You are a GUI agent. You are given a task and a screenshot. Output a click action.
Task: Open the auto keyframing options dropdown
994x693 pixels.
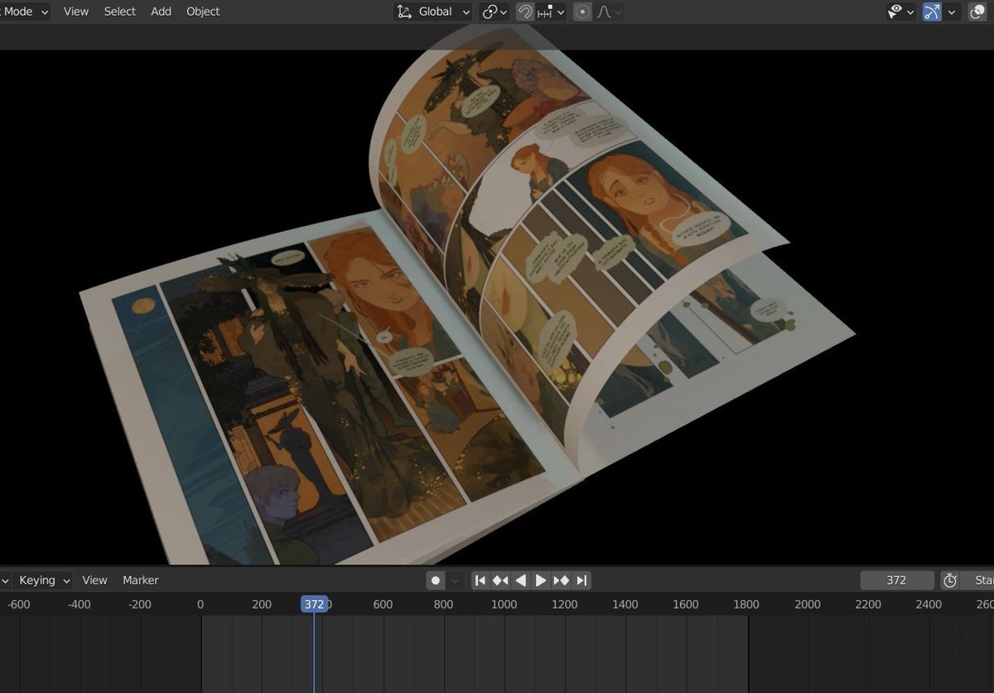tap(455, 580)
